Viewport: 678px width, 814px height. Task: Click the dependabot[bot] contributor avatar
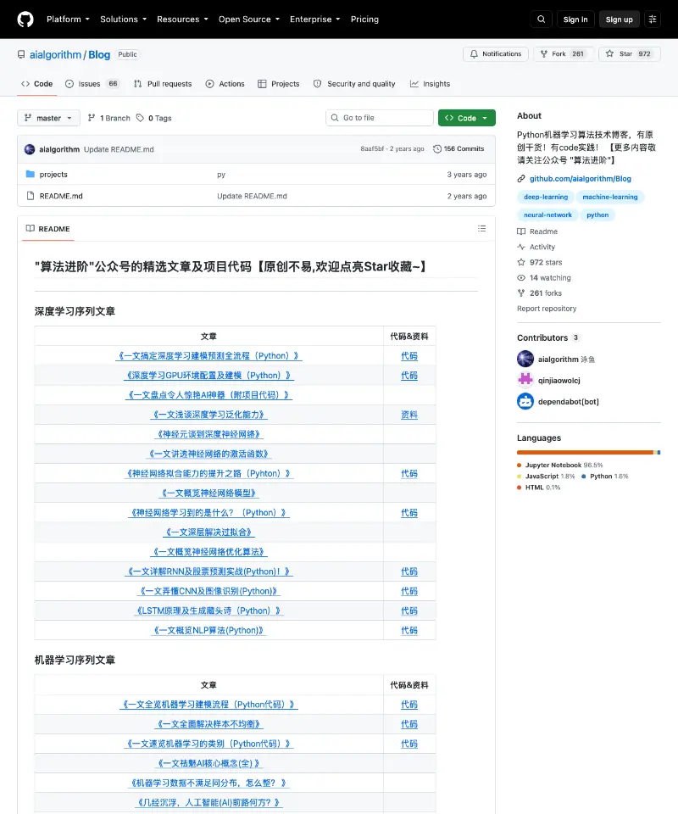click(x=525, y=401)
